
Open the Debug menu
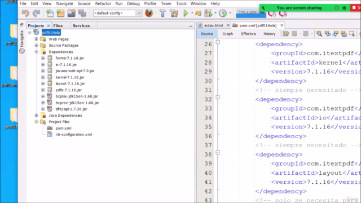(133, 3)
